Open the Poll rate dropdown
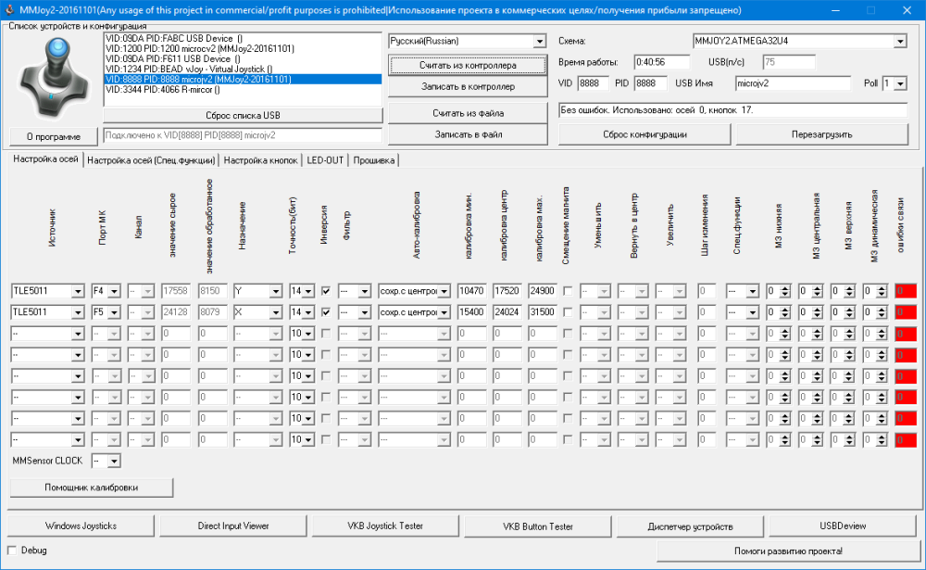 900,83
